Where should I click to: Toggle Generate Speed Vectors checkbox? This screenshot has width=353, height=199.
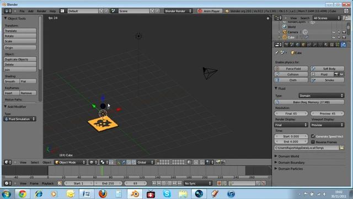313,136
